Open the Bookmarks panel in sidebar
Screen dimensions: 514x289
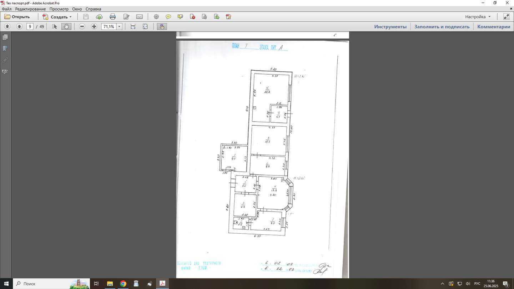tap(5, 49)
